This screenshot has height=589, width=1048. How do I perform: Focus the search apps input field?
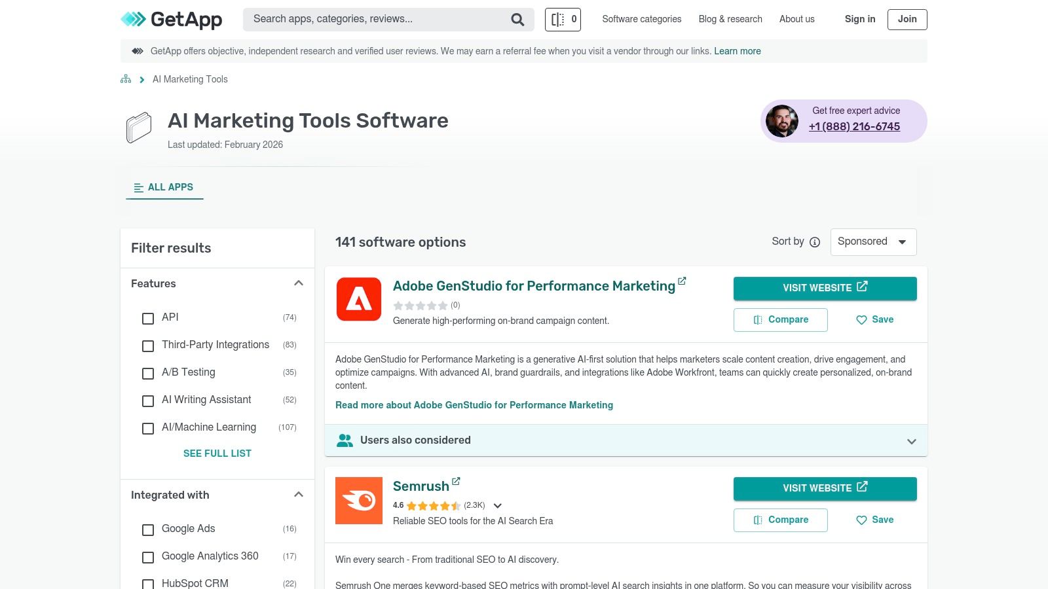[x=377, y=20]
